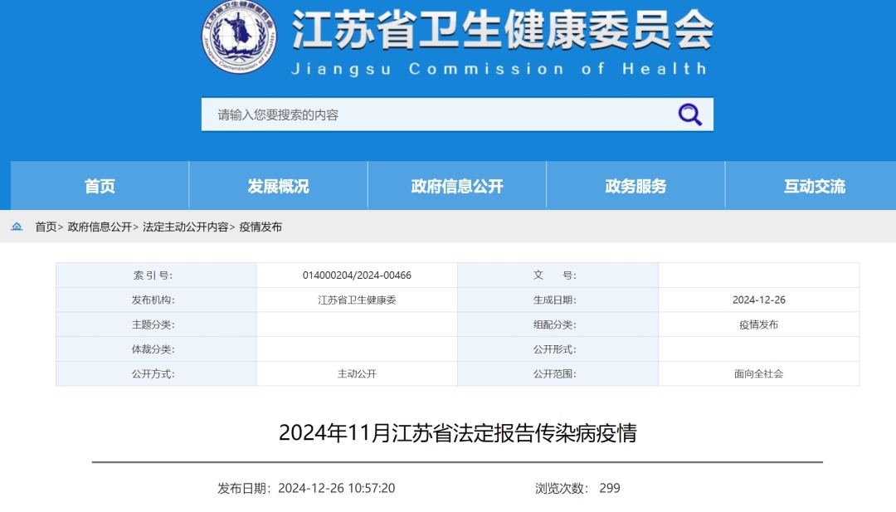Click the 索引号 value 014000204/2024-00466
Image resolution: width=896 pixels, height=512 pixels.
click(355, 275)
